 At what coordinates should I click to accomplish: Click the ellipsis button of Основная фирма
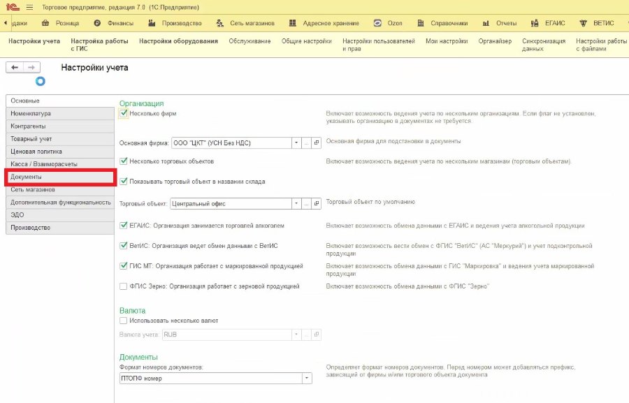point(307,142)
